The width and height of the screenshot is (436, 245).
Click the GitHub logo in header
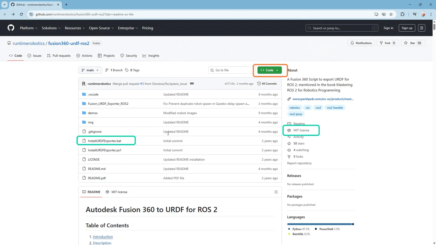(x=11, y=28)
